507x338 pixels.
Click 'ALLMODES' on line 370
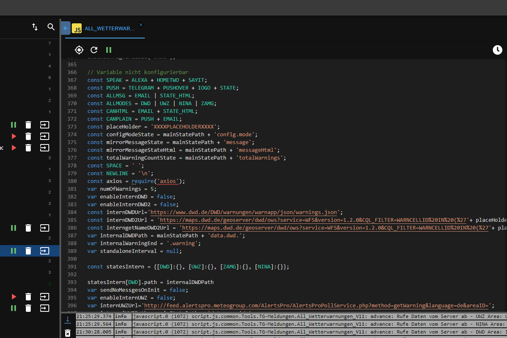pos(119,103)
